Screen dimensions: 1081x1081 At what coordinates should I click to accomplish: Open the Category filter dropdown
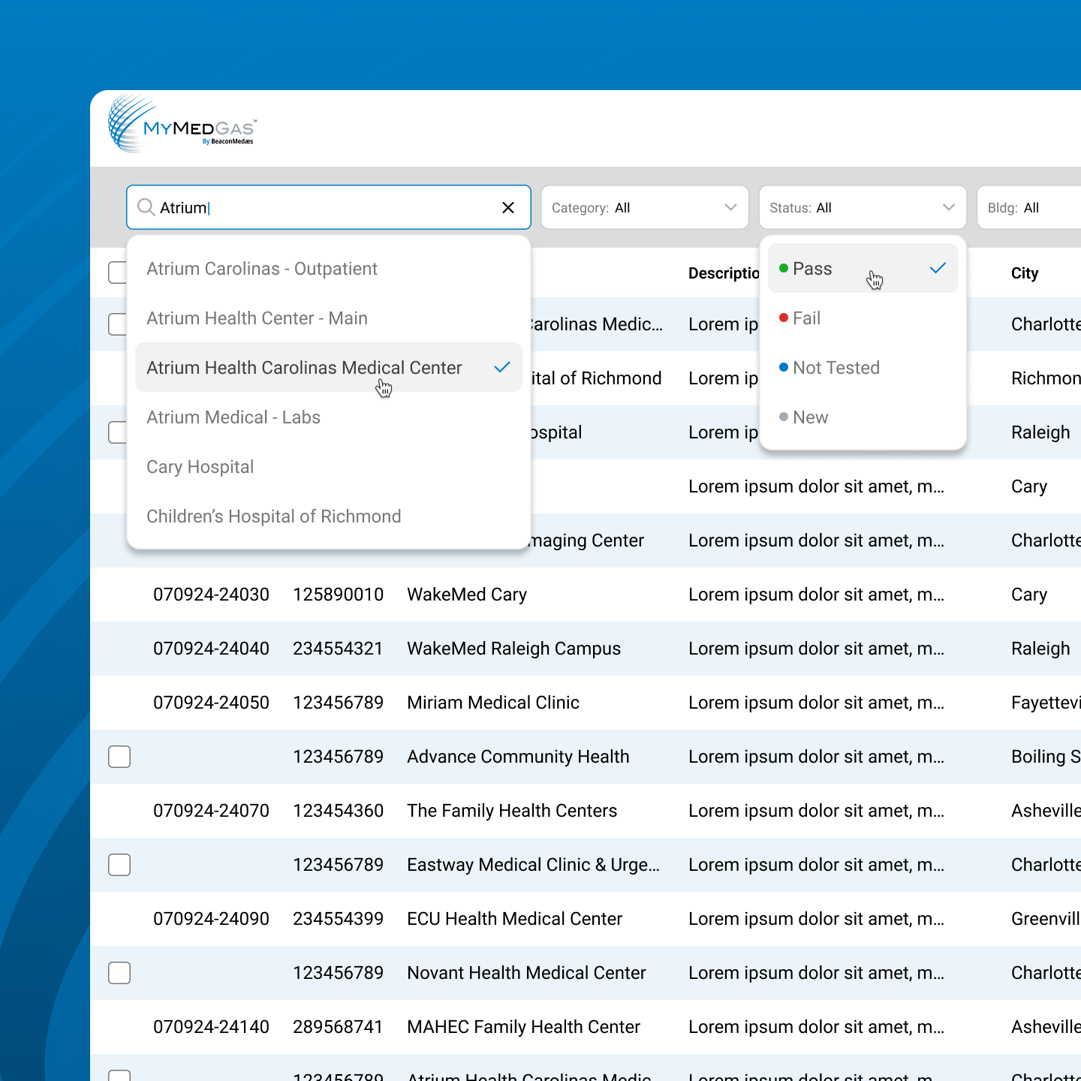(x=645, y=207)
